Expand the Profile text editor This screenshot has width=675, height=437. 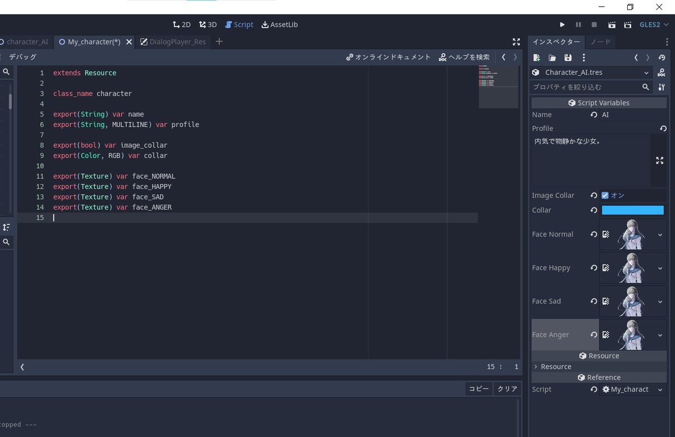pos(660,161)
